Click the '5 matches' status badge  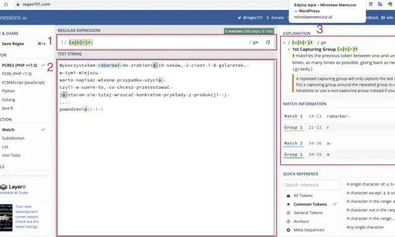point(249,31)
